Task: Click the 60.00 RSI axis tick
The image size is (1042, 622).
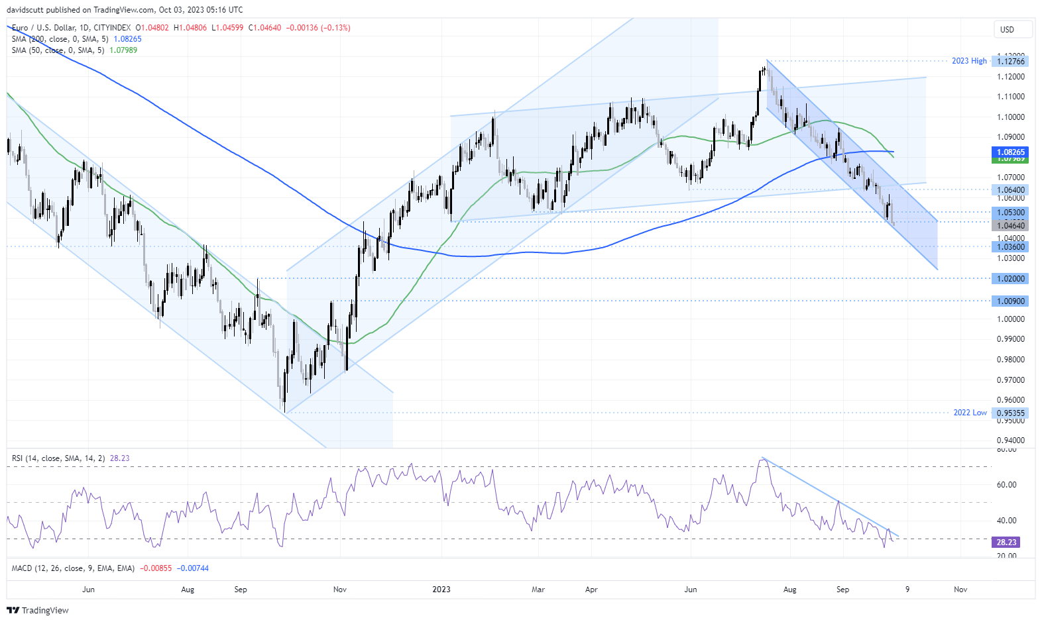Action: (x=1007, y=485)
